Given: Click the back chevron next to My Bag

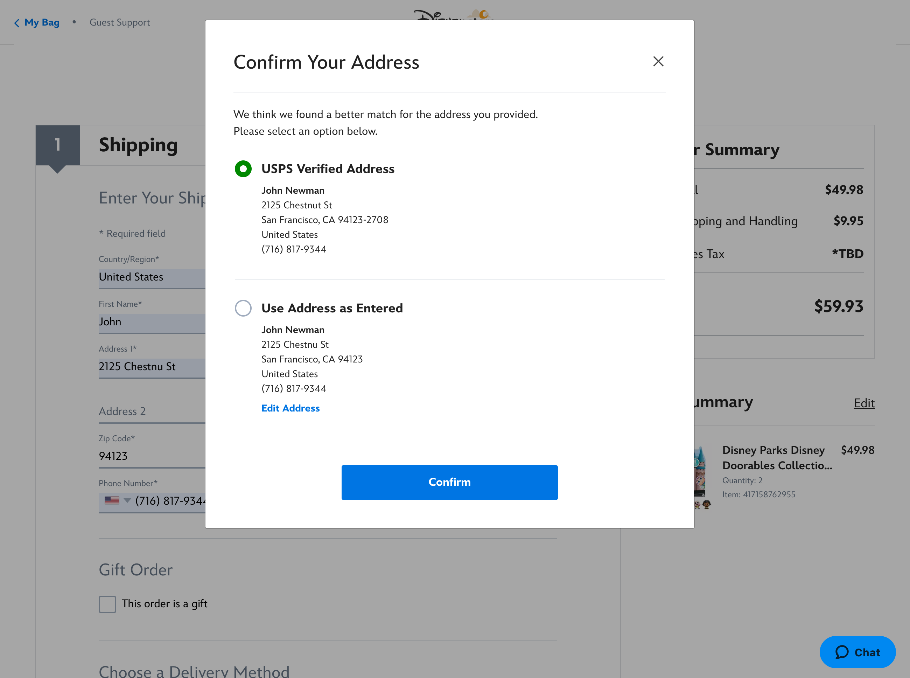Looking at the screenshot, I should (16, 23).
